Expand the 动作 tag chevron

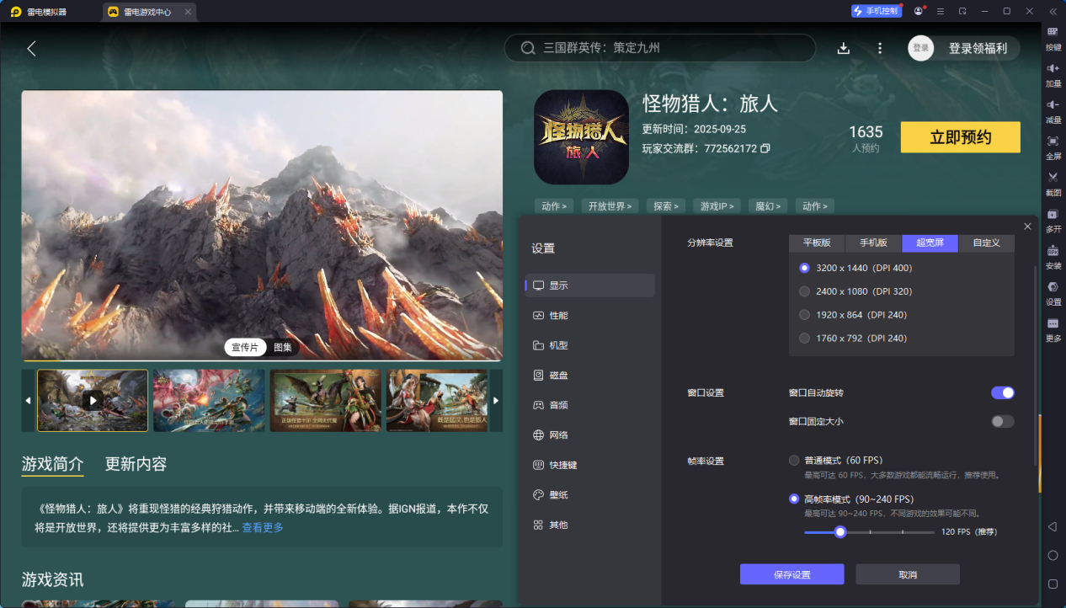[554, 206]
